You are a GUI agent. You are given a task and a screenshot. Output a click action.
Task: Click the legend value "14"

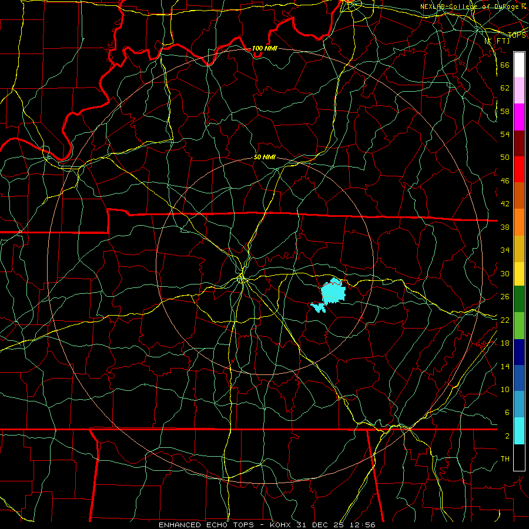pyautogui.click(x=505, y=366)
